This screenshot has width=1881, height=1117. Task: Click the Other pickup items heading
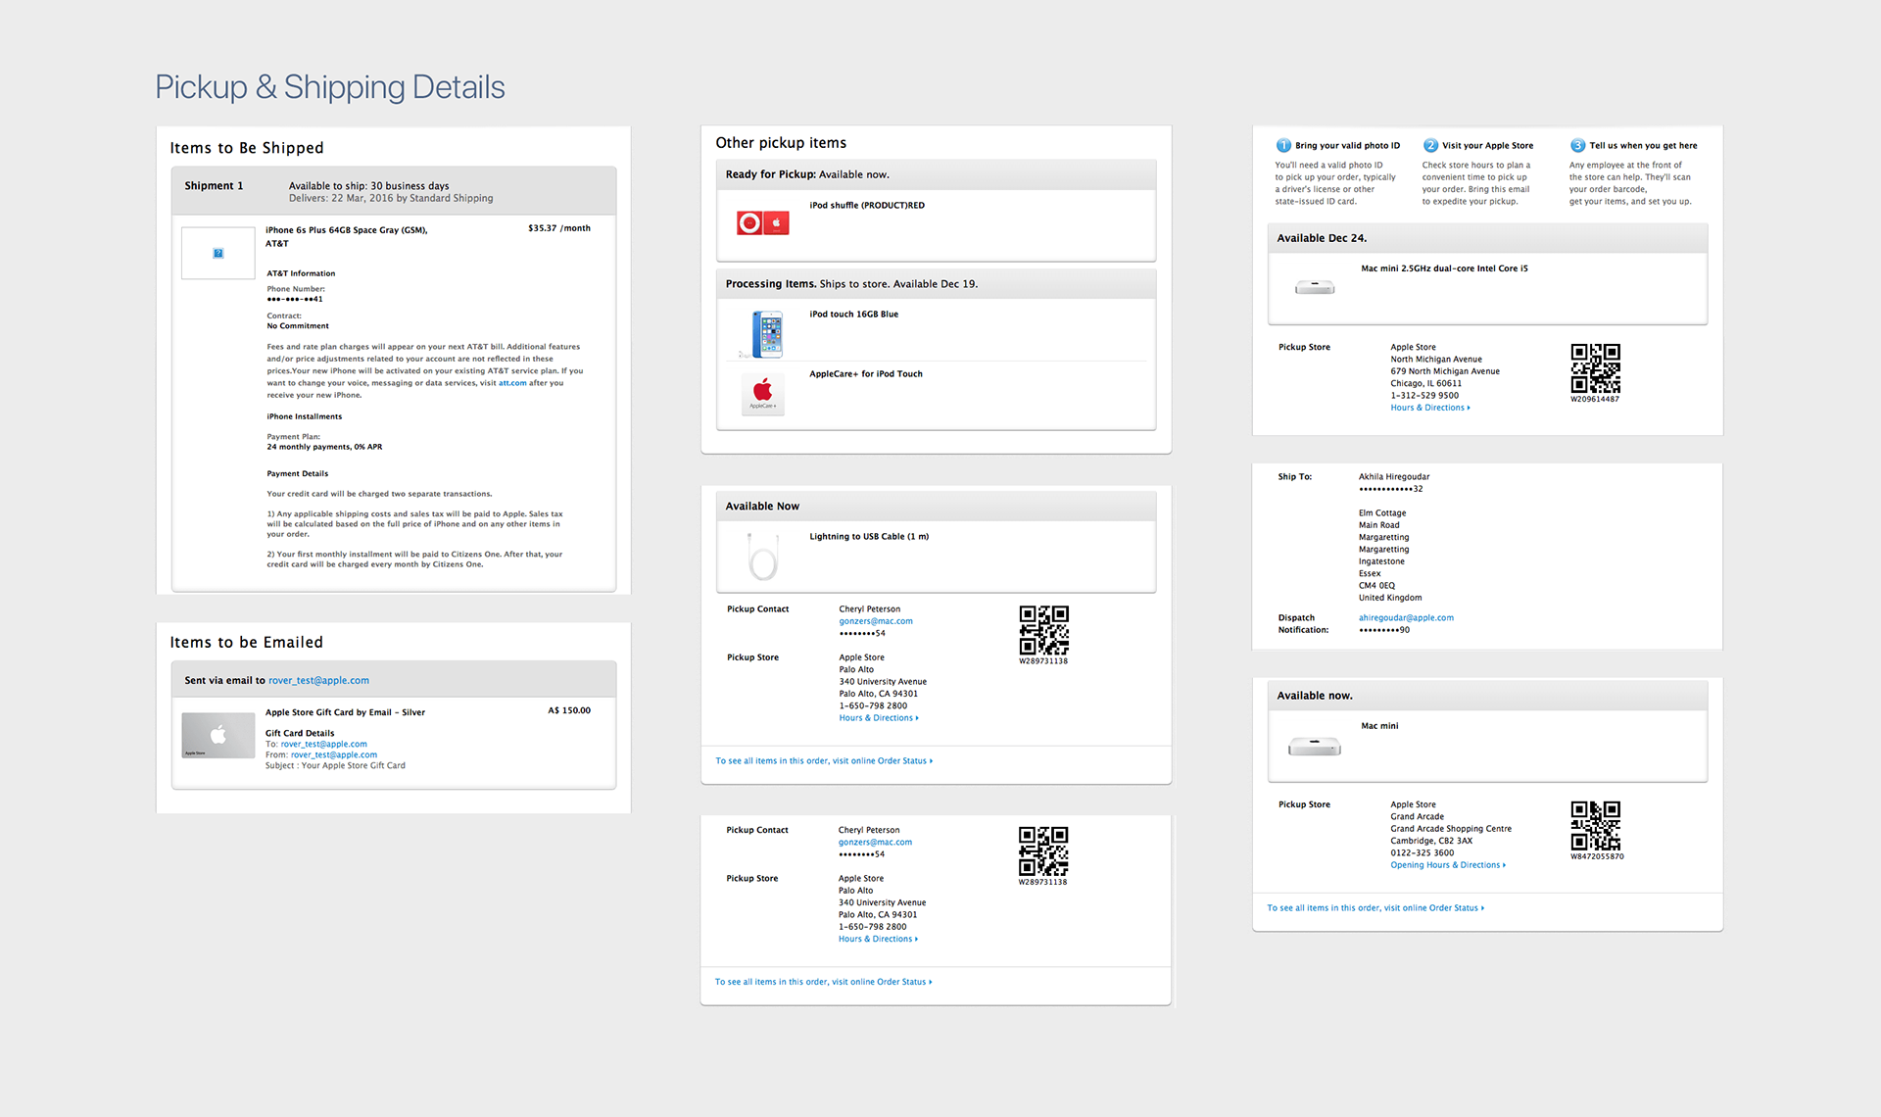(781, 143)
